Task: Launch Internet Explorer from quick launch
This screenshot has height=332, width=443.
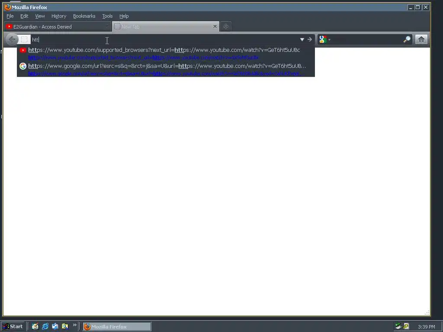Action: tap(45, 326)
